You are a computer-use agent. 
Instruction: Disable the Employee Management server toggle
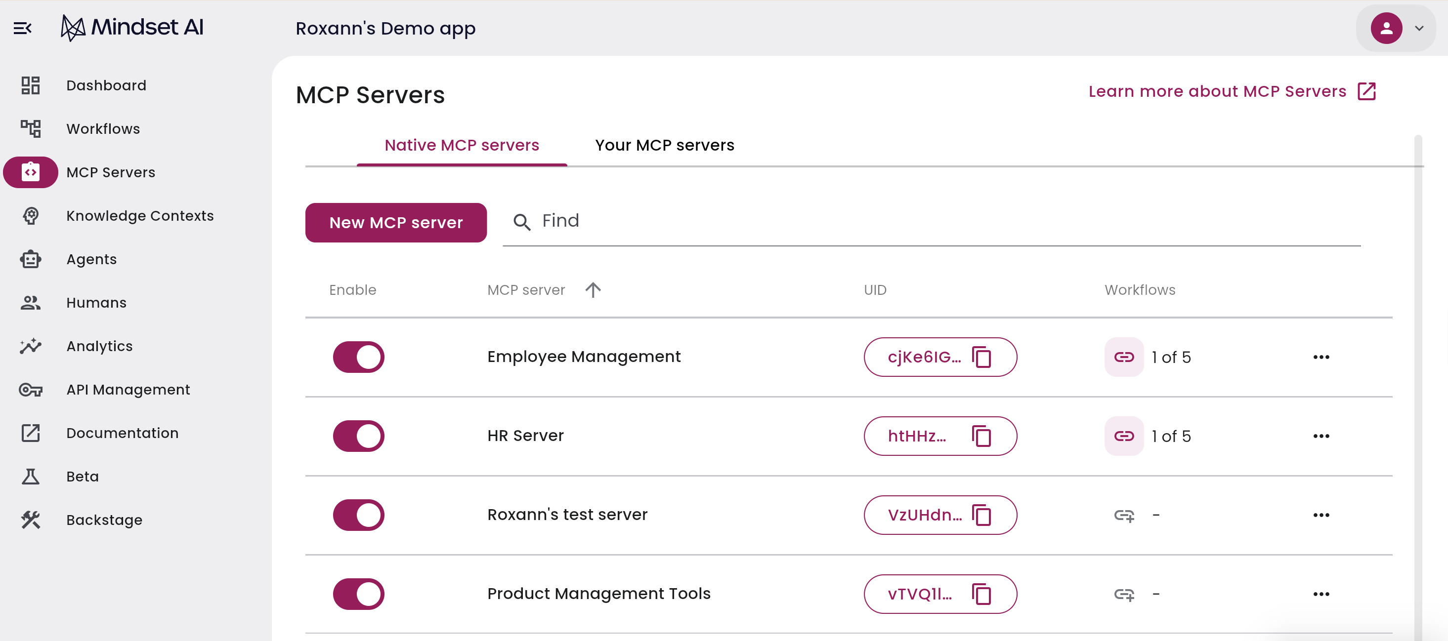359,358
